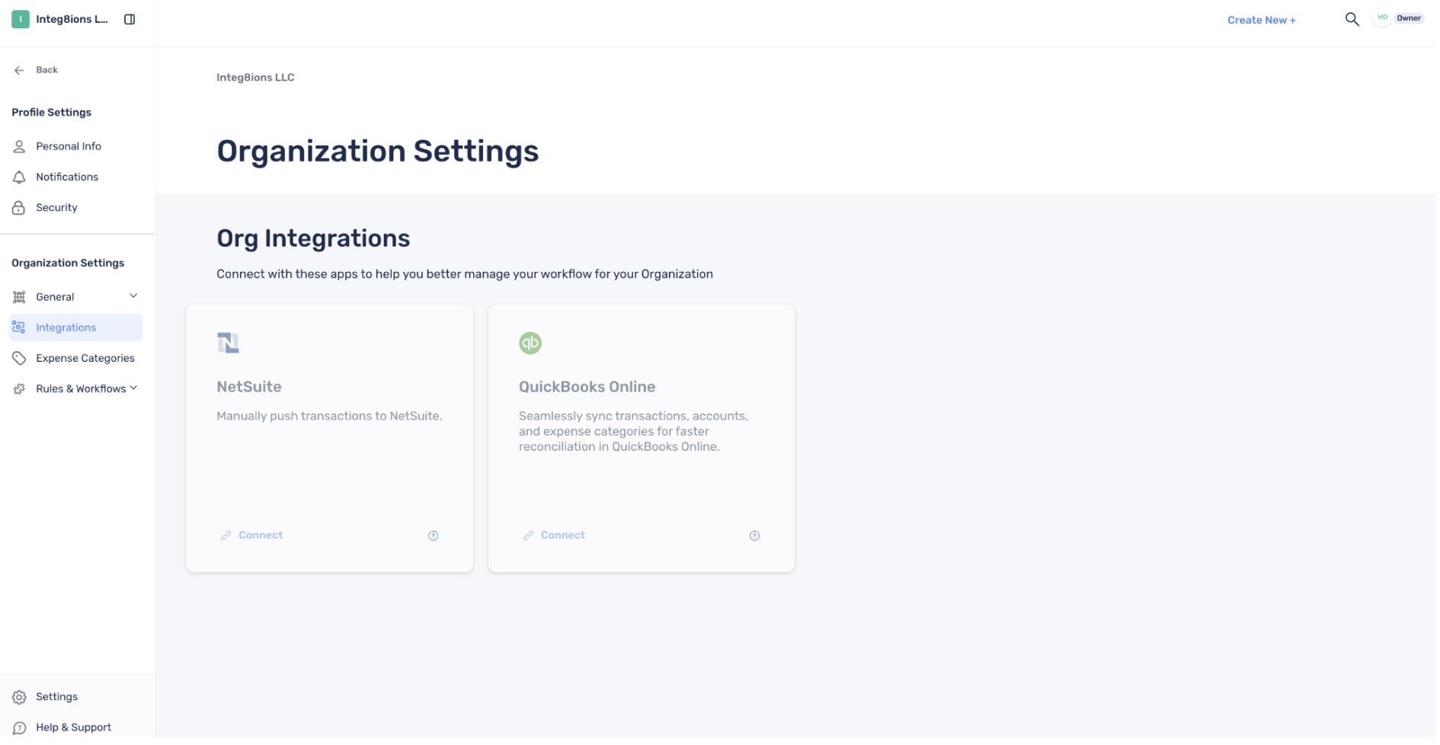Click the Settings gear icon
1440x745 pixels.
click(19, 697)
